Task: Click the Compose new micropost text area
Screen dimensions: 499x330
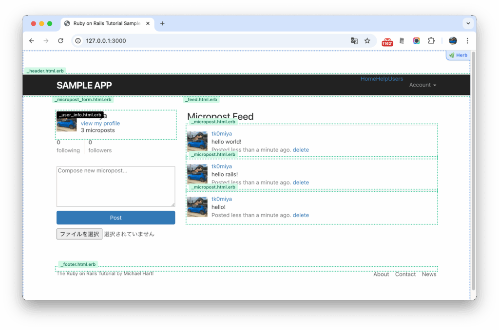Action: [115, 186]
